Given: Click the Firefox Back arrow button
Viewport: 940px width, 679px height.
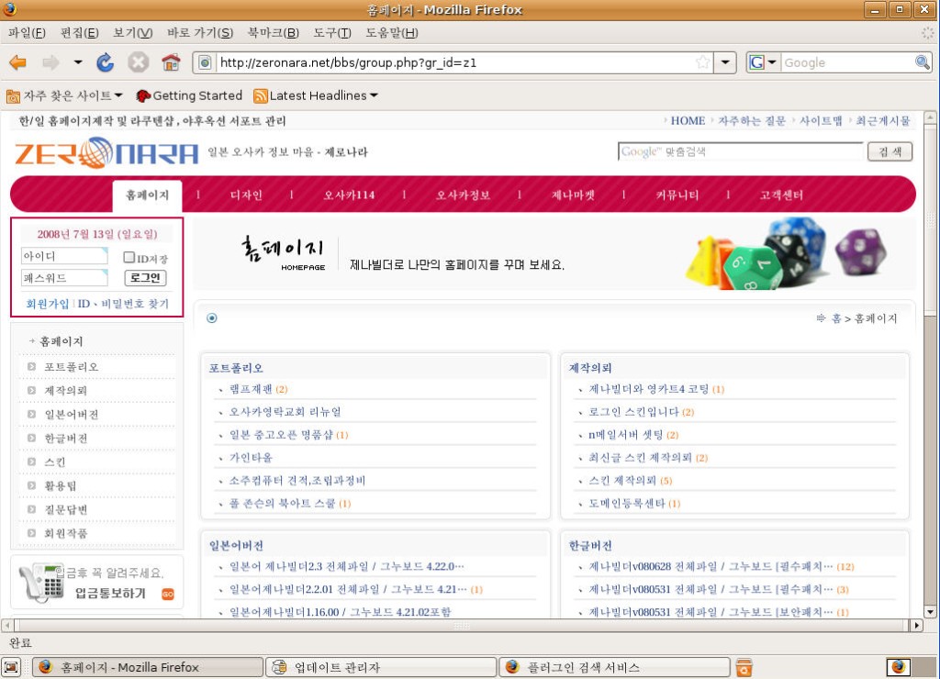Looking at the screenshot, I should [18, 62].
